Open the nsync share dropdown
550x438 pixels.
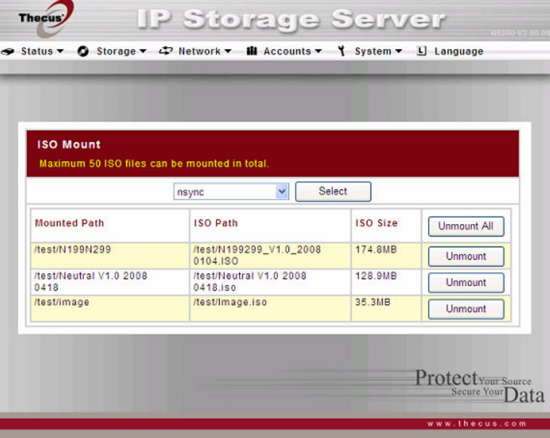click(231, 192)
